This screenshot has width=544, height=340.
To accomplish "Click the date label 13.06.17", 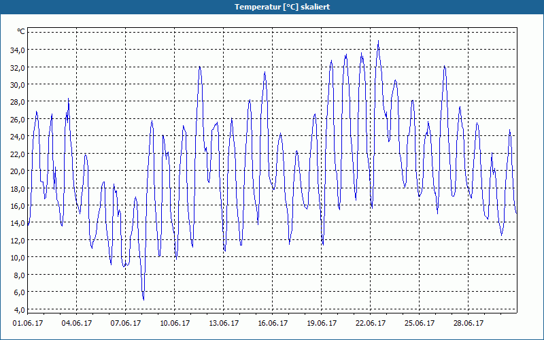I will click(x=224, y=323).
